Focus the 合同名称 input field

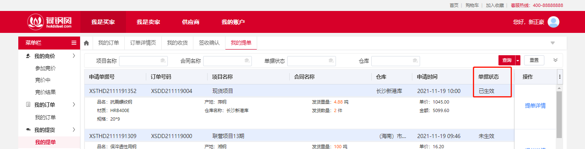(227, 61)
